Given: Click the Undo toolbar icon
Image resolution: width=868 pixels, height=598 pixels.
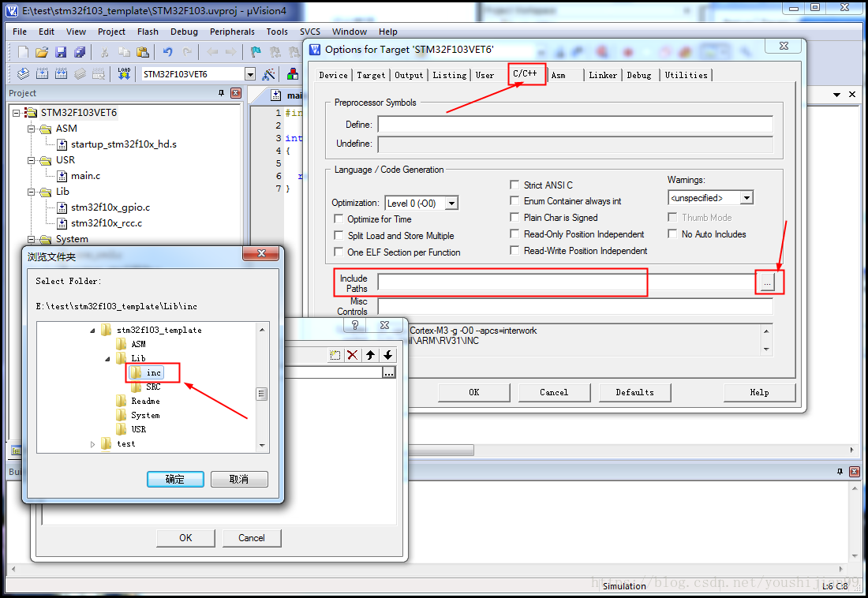Looking at the screenshot, I should click(x=168, y=52).
